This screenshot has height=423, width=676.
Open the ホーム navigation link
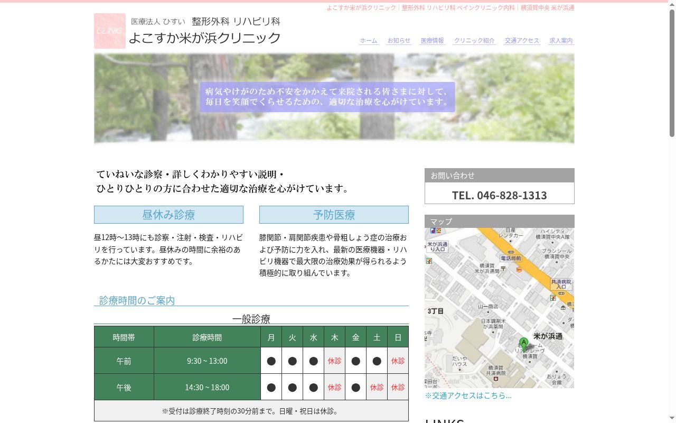click(x=369, y=41)
